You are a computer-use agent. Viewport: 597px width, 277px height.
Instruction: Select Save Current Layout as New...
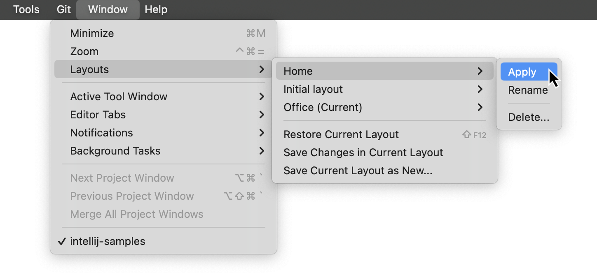[384, 171]
